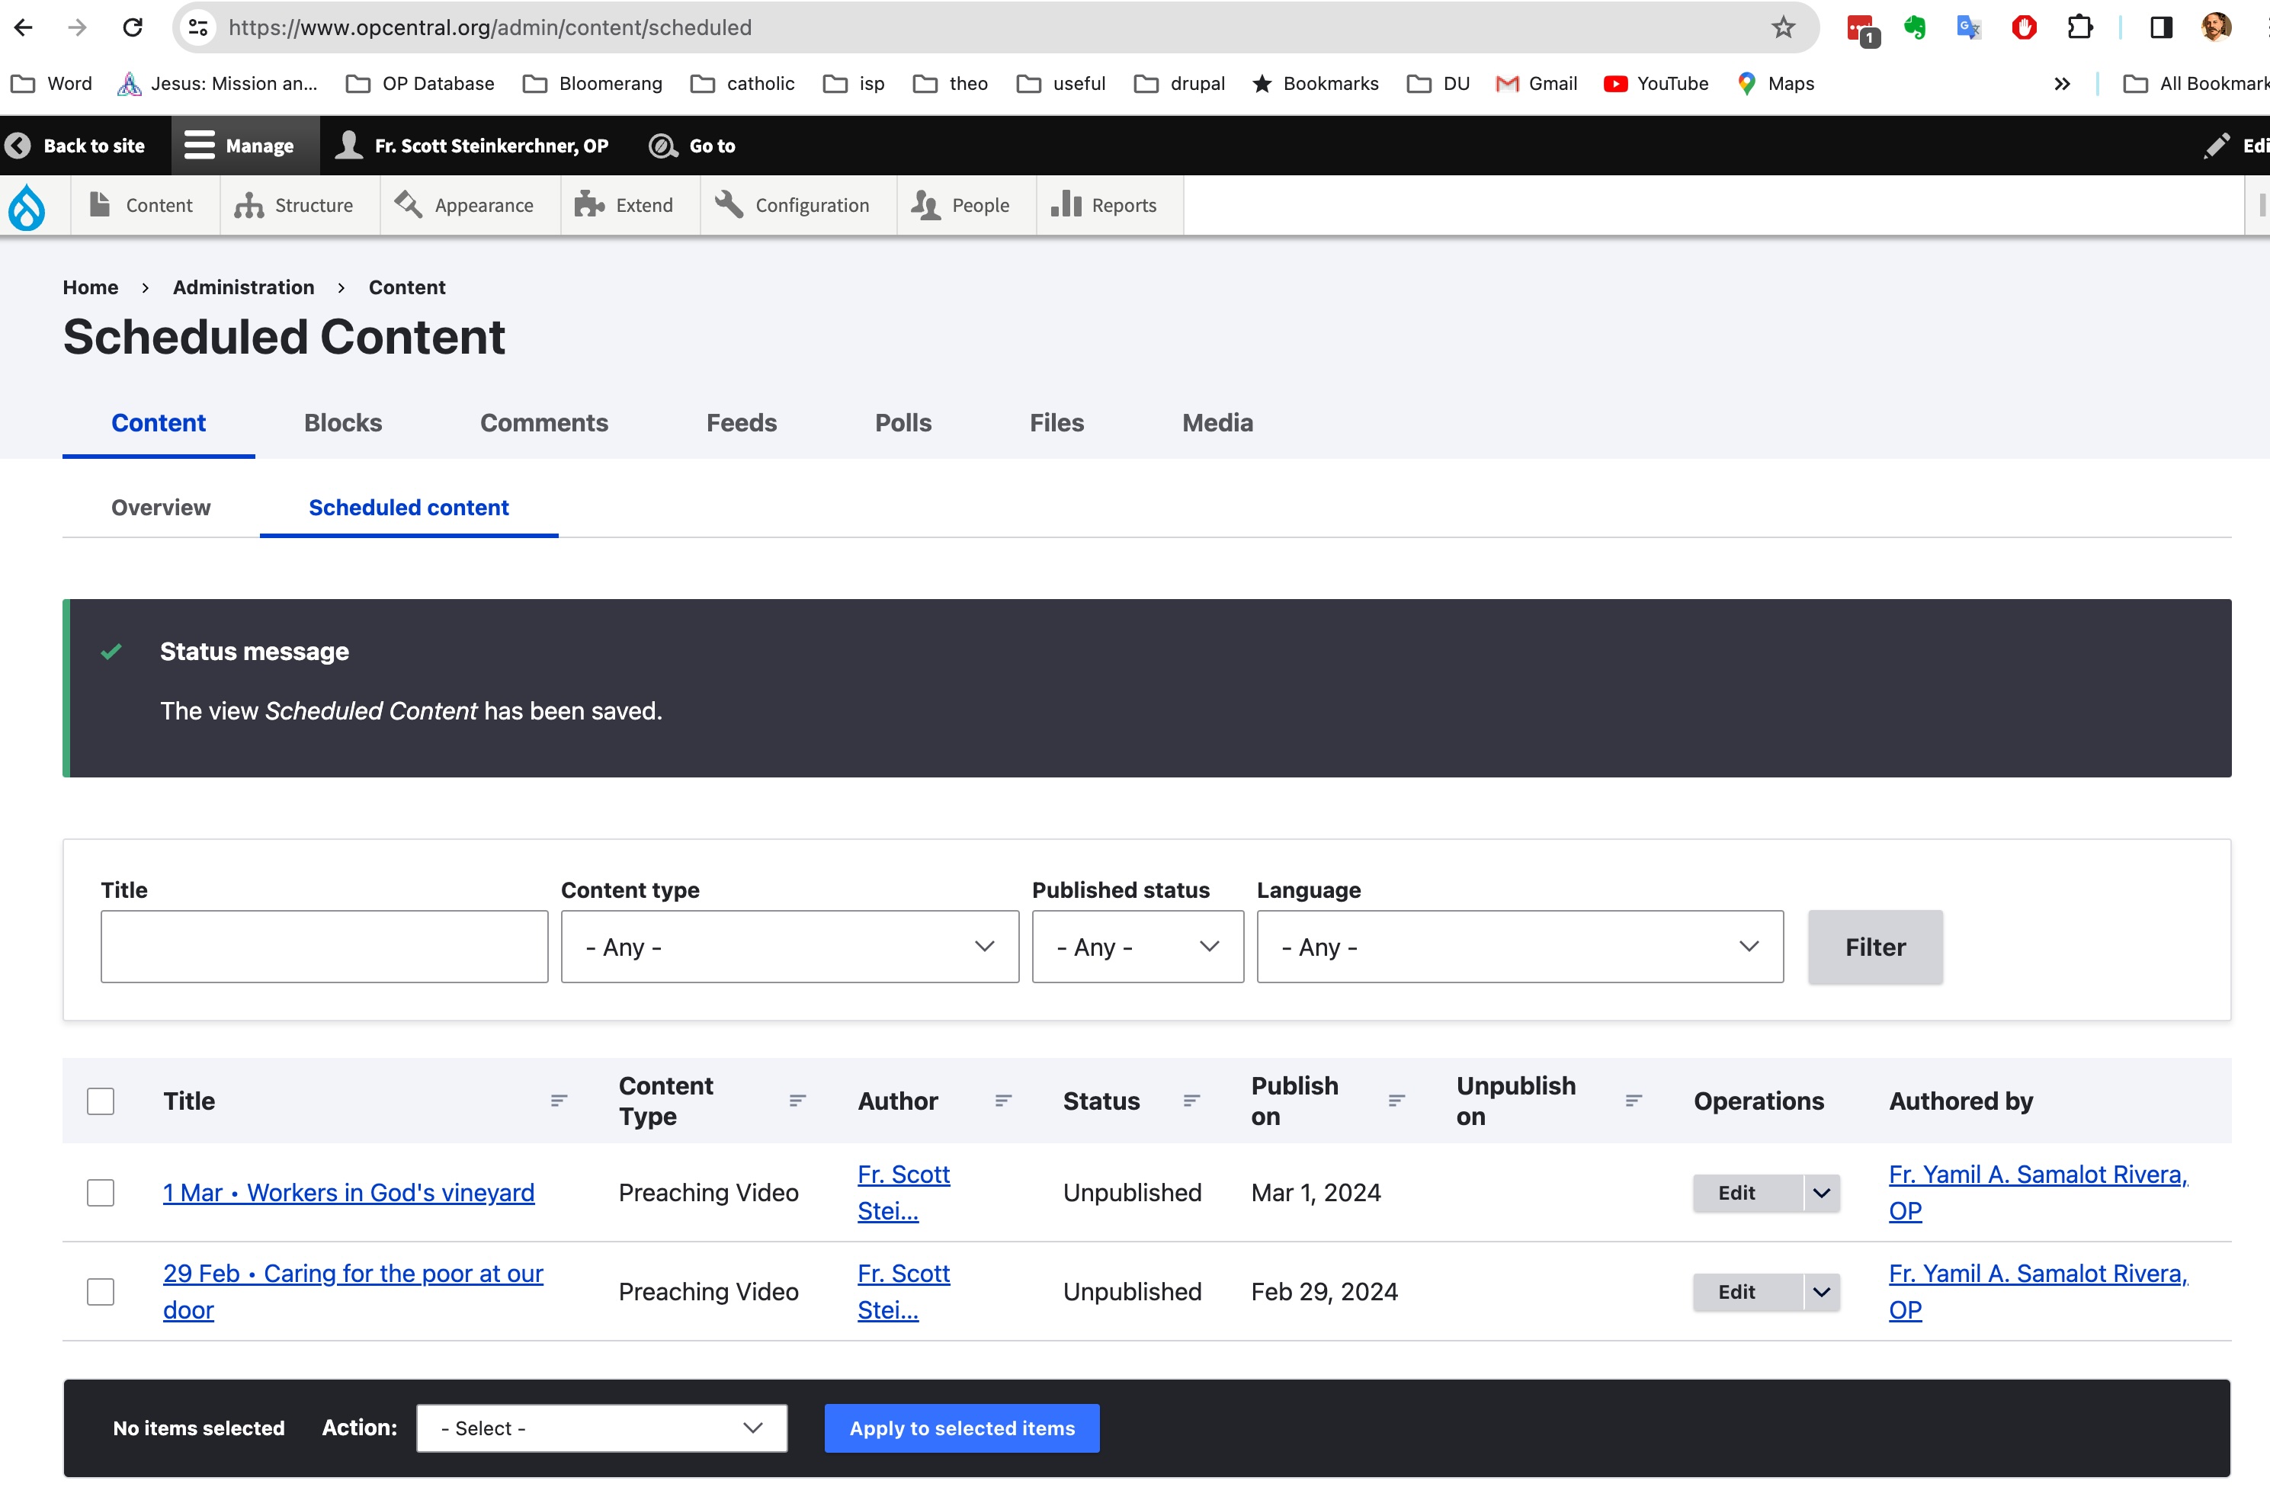Screen dimensions: 2270x1500
Task: Expand the Action select dropdown
Action: point(601,1428)
